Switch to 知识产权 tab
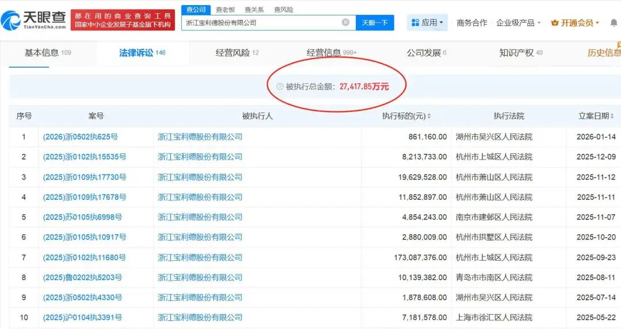The image size is (621, 329). (x=521, y=53)
